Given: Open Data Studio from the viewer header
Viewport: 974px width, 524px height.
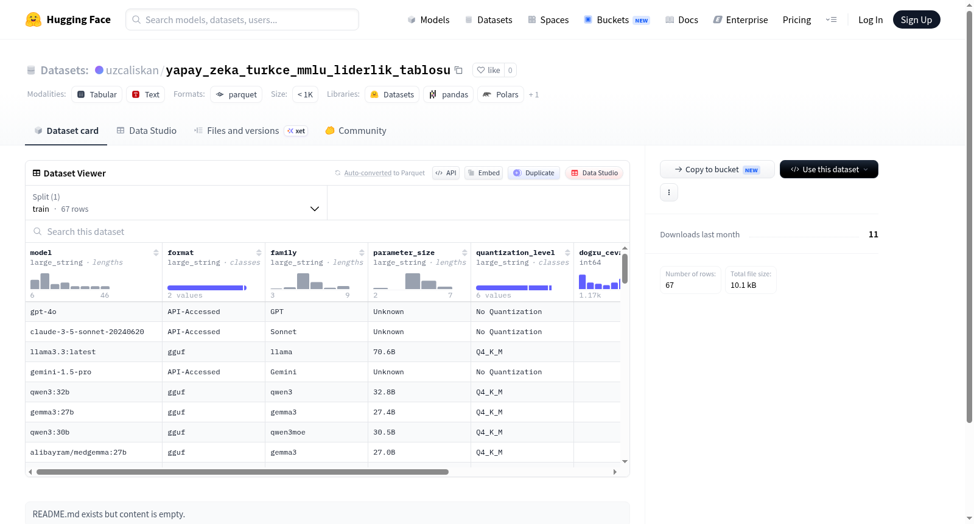Looking at the screenshot, I should (x=594, y=173).
